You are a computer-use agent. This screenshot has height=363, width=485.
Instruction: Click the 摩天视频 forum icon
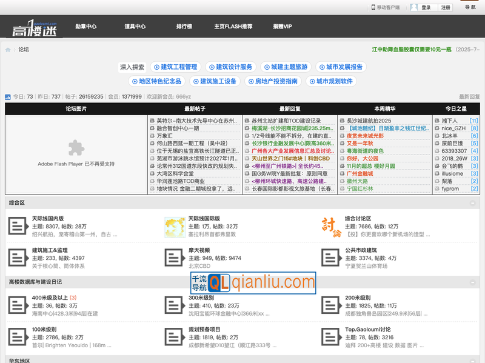click(x=175, y=258)
